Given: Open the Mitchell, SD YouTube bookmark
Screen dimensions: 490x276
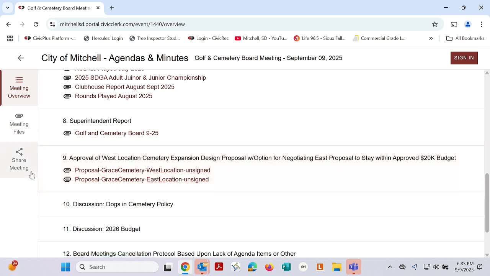Looking at the screenshot, I should coord(261,38).
